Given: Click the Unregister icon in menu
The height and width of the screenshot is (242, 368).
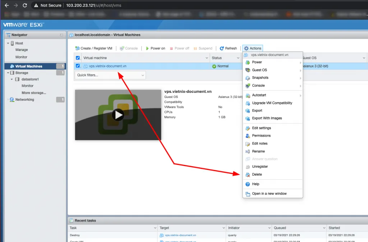Looking at the screenshot, I should pos(248,167).
